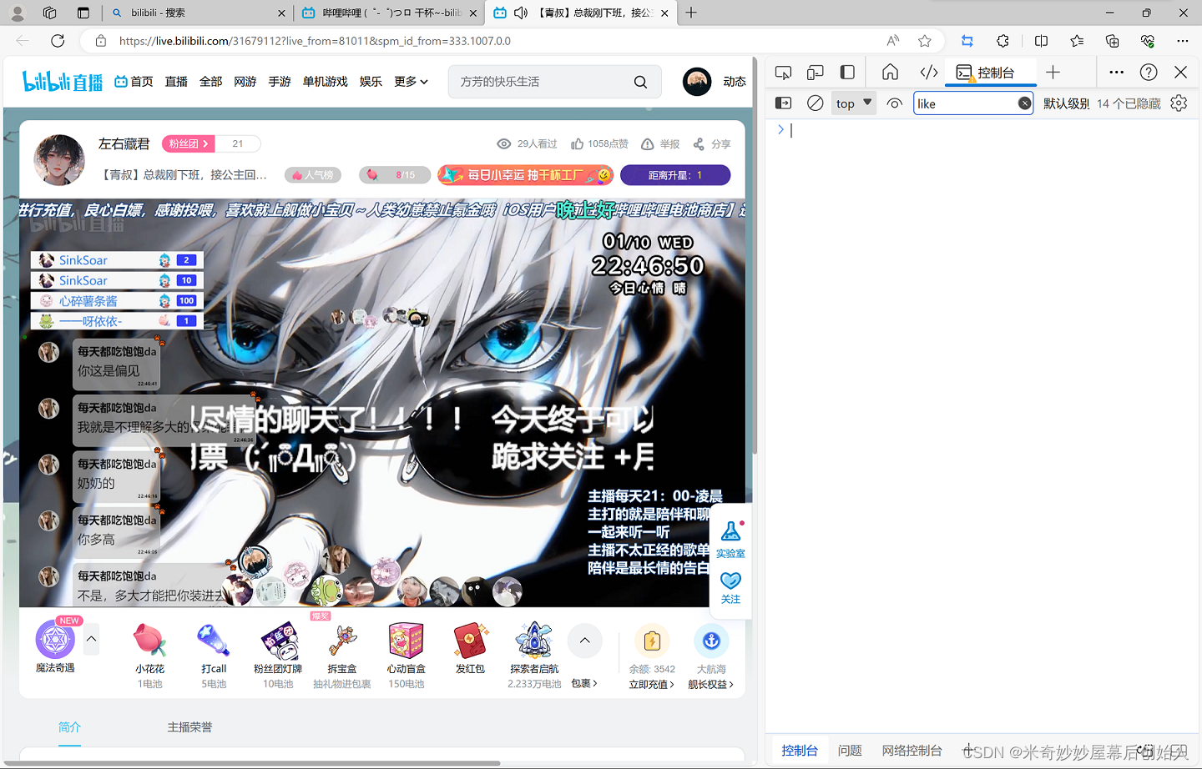
Task: Expand the 更多 navigation dropdown
Action: coord(411,81)
